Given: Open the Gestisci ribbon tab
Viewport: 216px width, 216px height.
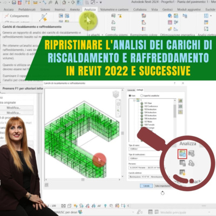Looking at the screenshot, I should pos(167,9).
